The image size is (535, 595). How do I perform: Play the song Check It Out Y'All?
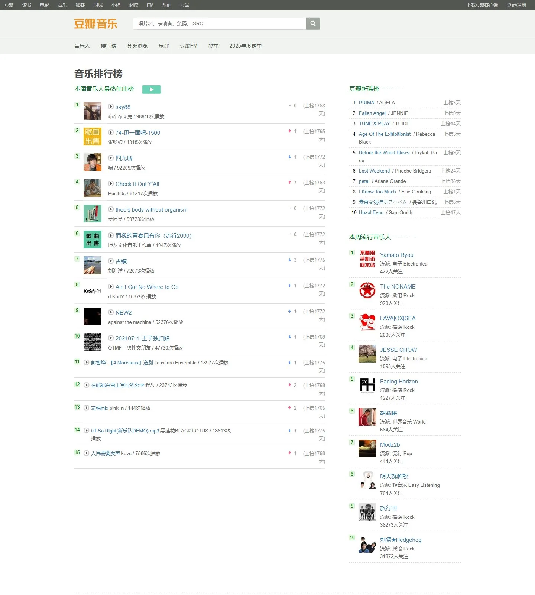[111, 184]
